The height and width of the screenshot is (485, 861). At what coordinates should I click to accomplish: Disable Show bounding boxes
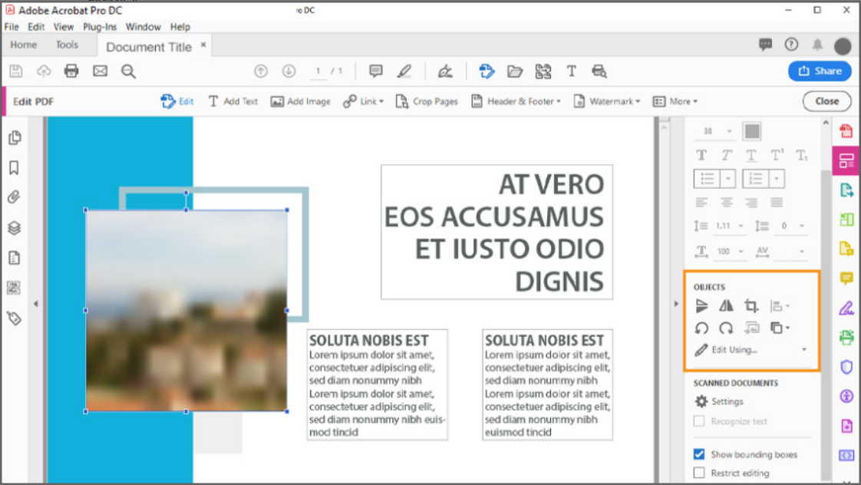pyautogui.click(x=699, y=454)
